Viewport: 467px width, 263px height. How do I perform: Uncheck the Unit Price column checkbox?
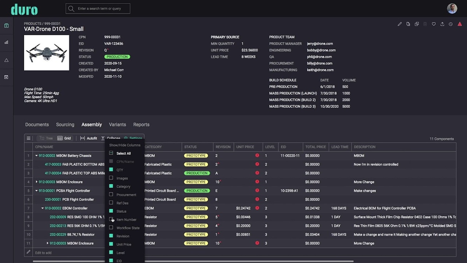pyautogui.click(x=111, y=244)
